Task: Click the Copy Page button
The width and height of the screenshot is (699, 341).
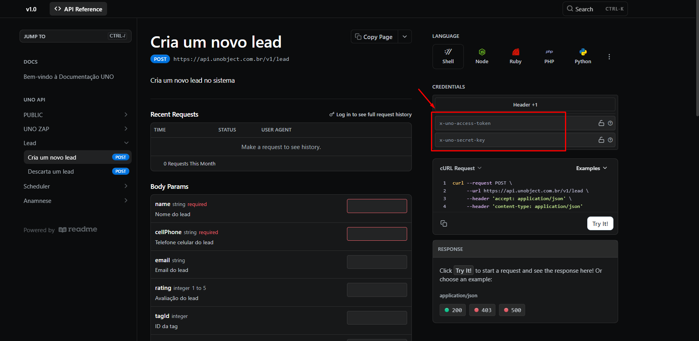Action: [374, 37]
